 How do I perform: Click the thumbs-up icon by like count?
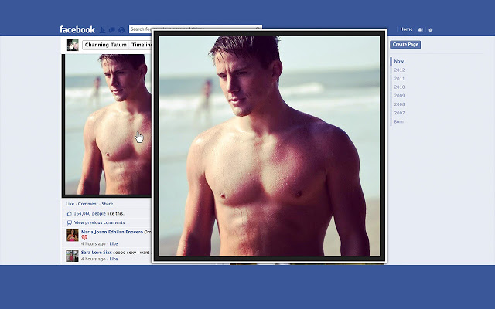pos(69,213)
